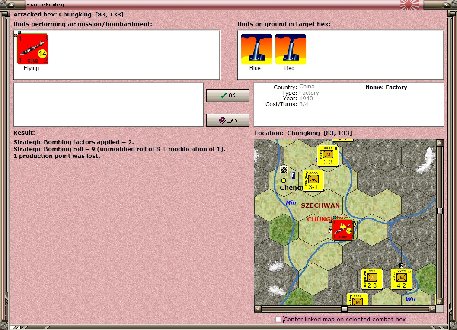Image resolution: width=457 pixels, height=330 pixels.
Task: Click the 'Result:' heading
Action: 24,133
